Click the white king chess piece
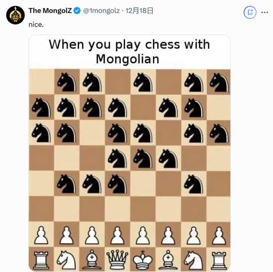 [x=143, y=260]
